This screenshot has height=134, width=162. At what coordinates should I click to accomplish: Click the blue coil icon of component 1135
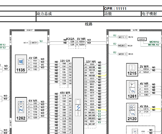coord(21,62)
